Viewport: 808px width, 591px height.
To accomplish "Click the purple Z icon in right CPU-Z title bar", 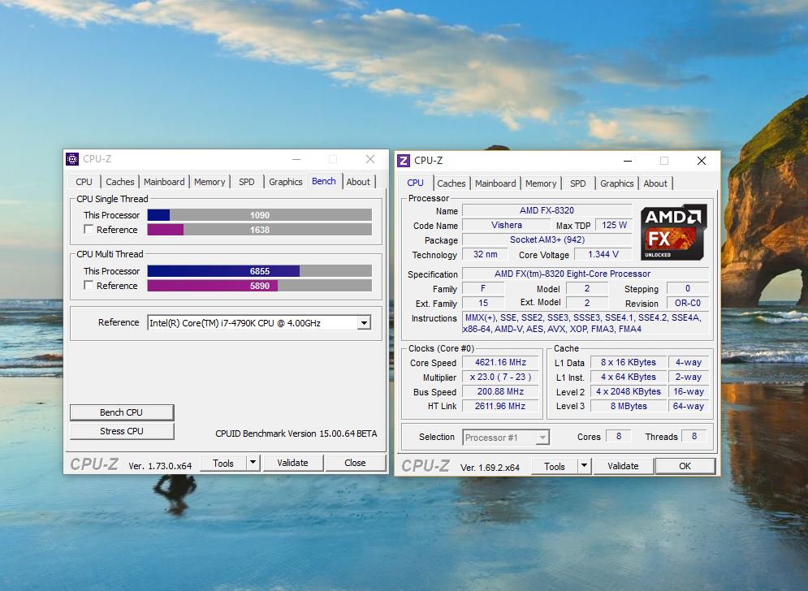I will pos(404,161).
